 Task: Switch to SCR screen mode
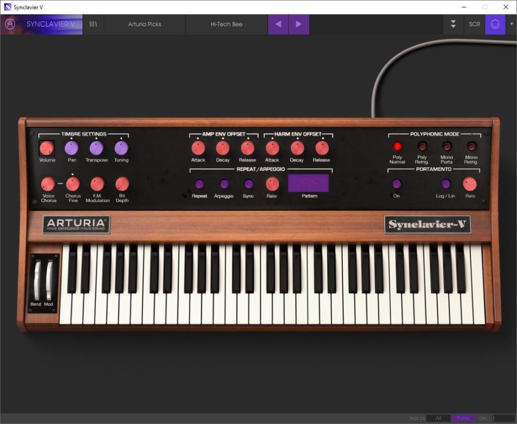[x=475, y=24]
